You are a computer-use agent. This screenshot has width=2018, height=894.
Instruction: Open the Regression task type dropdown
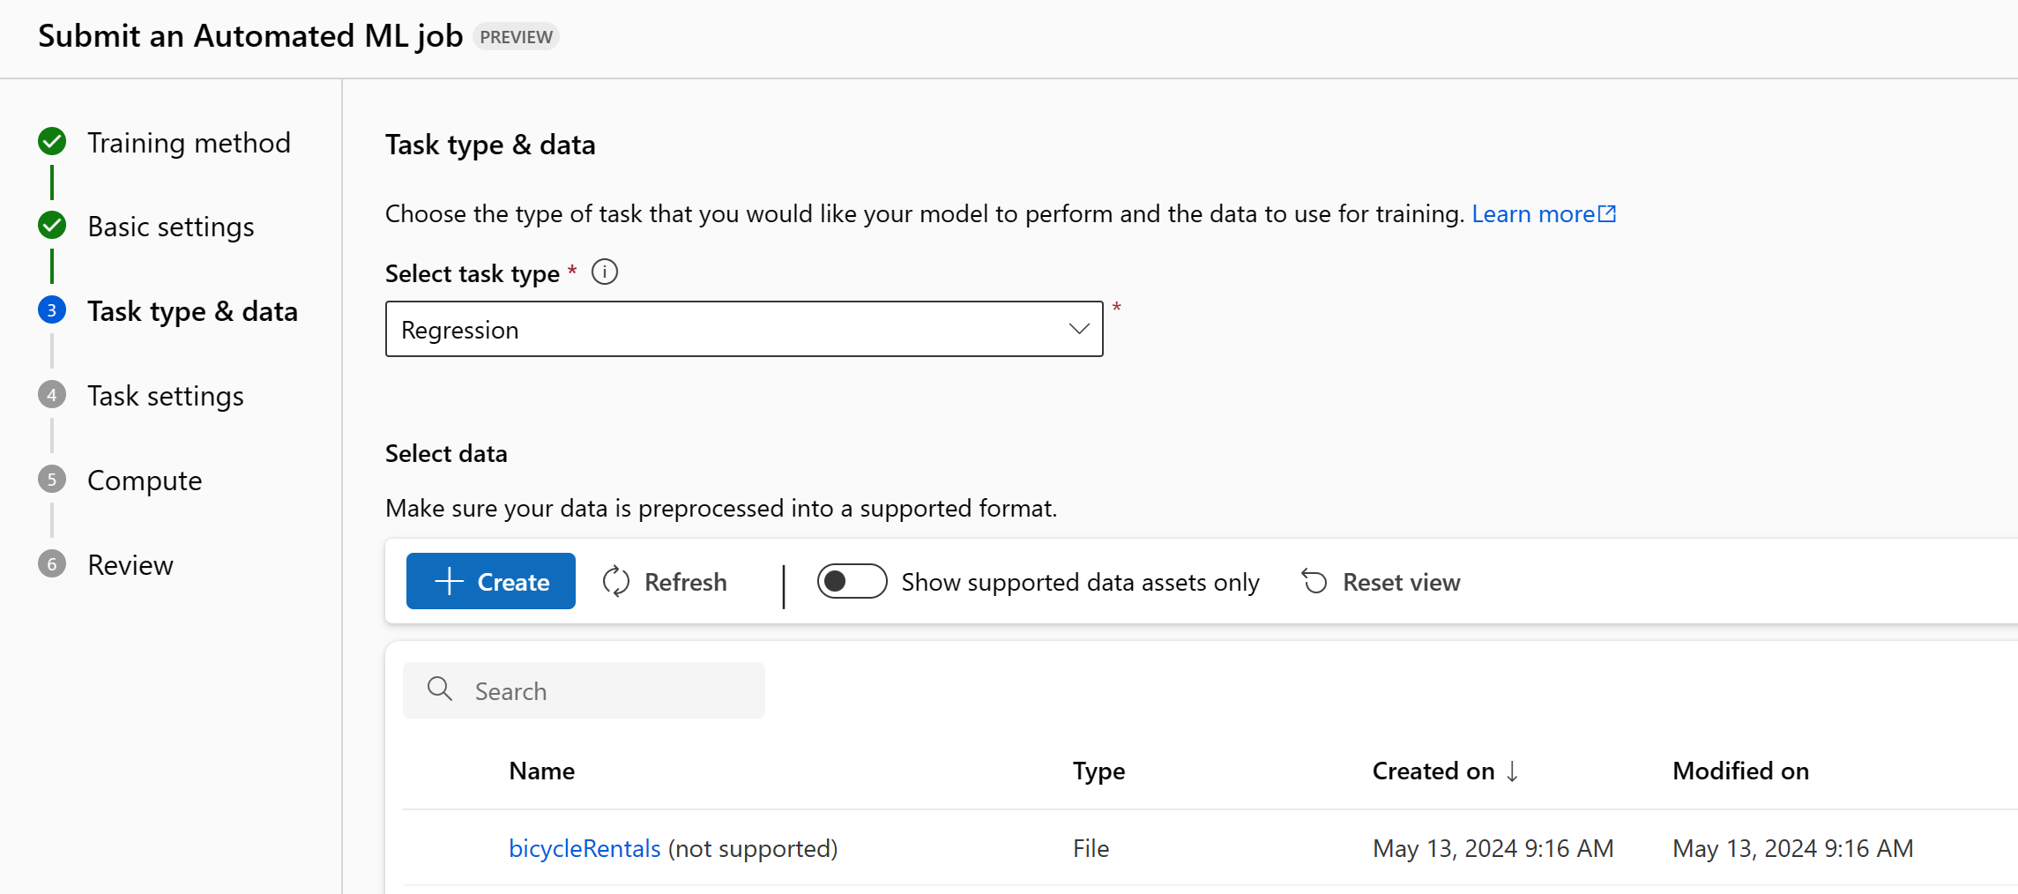pyautogui.click(x=743, y=330)
